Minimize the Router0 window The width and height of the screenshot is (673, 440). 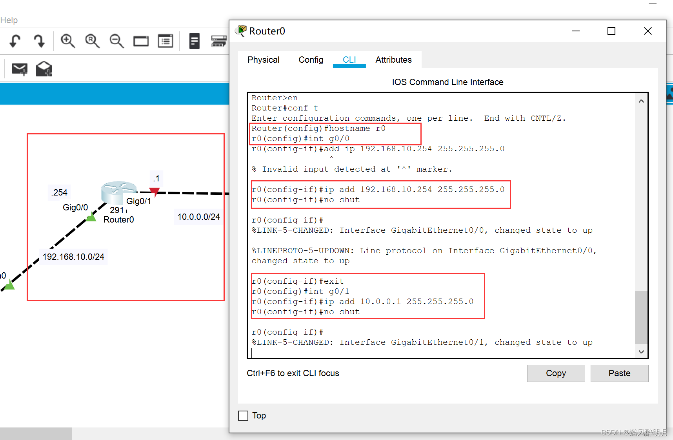pyautogui.click(x=576, y=31)
